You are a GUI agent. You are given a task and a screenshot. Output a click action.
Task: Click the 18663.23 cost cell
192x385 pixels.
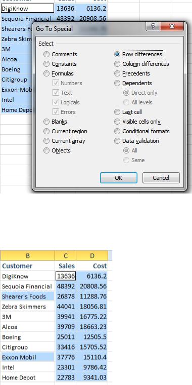tap(92, 327)
